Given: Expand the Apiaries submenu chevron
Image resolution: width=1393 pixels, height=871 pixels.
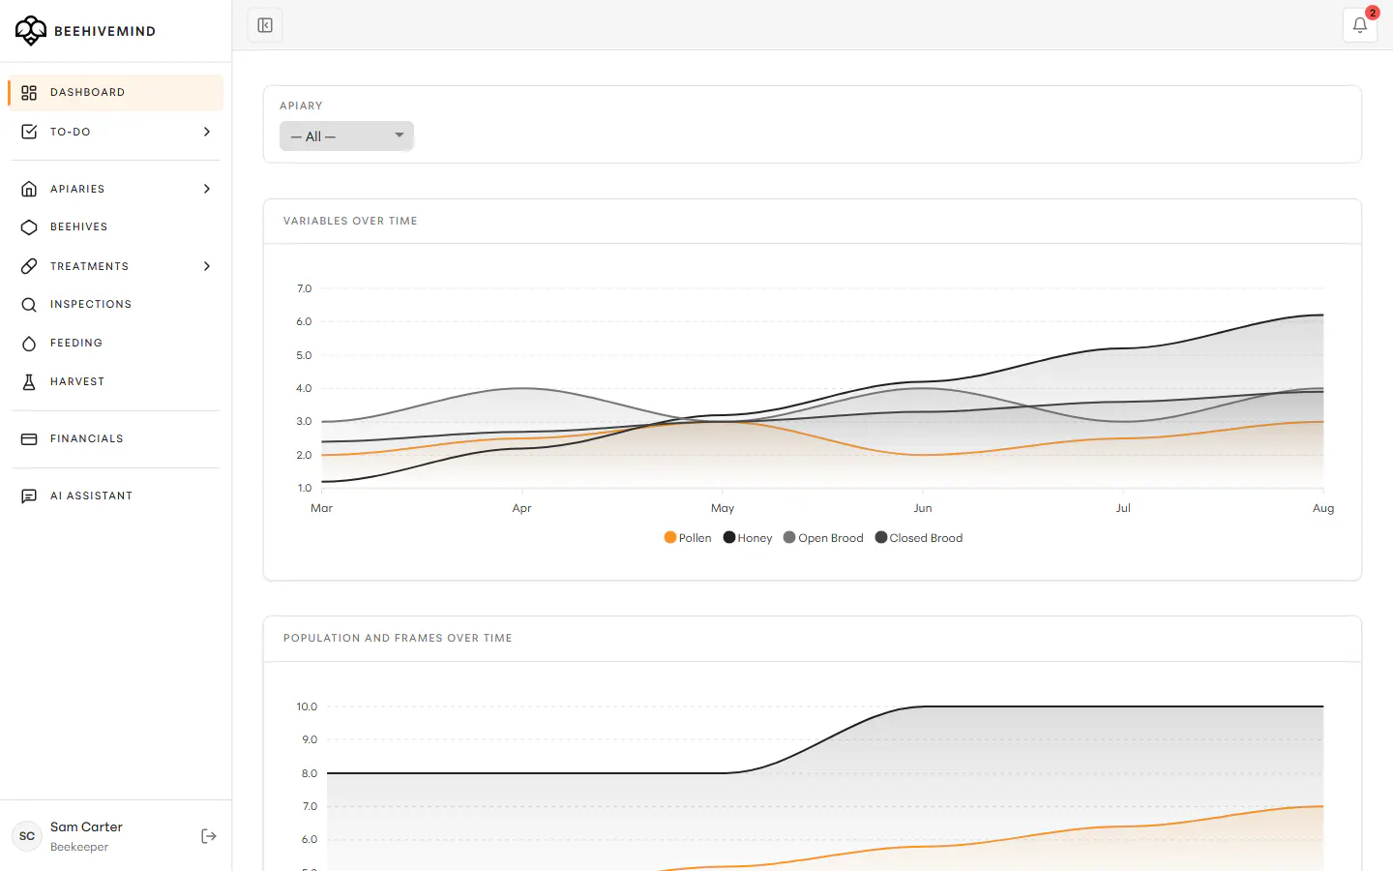Looking at the screenshot, I should (x=207, y=189).
